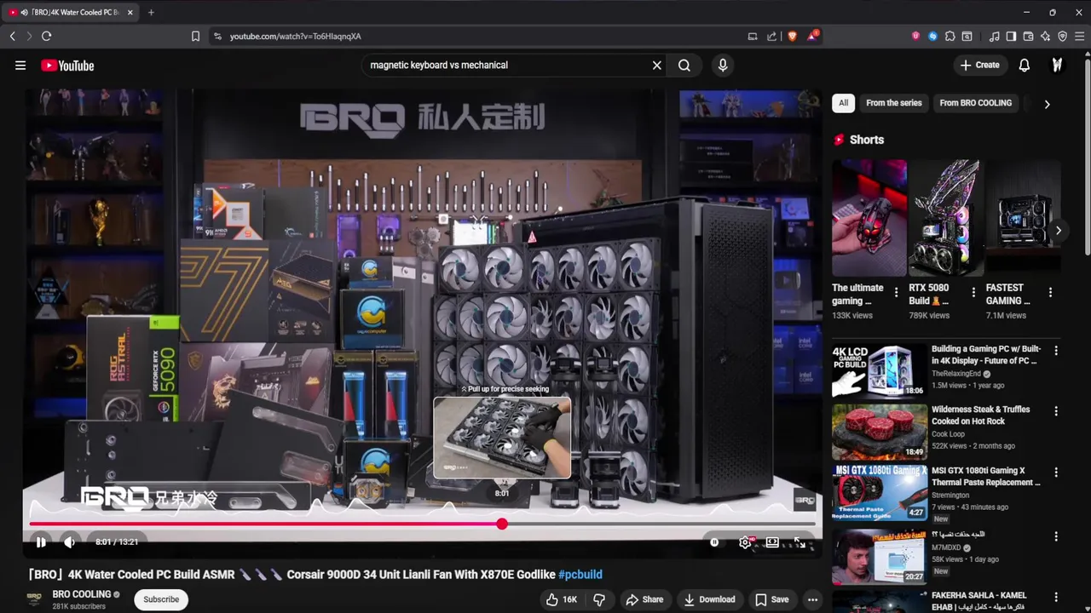The image size is (1091, 613).
Task: Open more actions ellipsis under the video
Action: pos(812,599)
